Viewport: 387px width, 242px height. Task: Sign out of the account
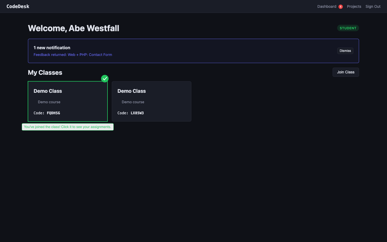[x=373, y=6]
